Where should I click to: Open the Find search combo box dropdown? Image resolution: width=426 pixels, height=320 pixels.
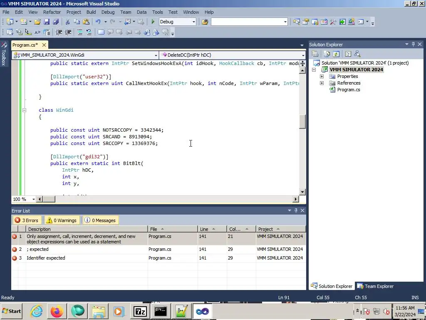pyautogui.click(x=285, y=22)
